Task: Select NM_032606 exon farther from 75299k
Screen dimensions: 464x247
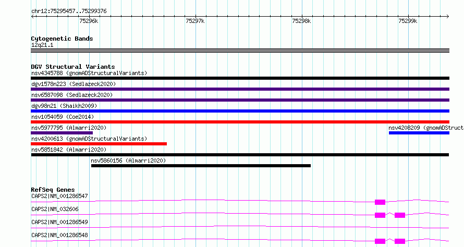Action: [x=380, y=215]
